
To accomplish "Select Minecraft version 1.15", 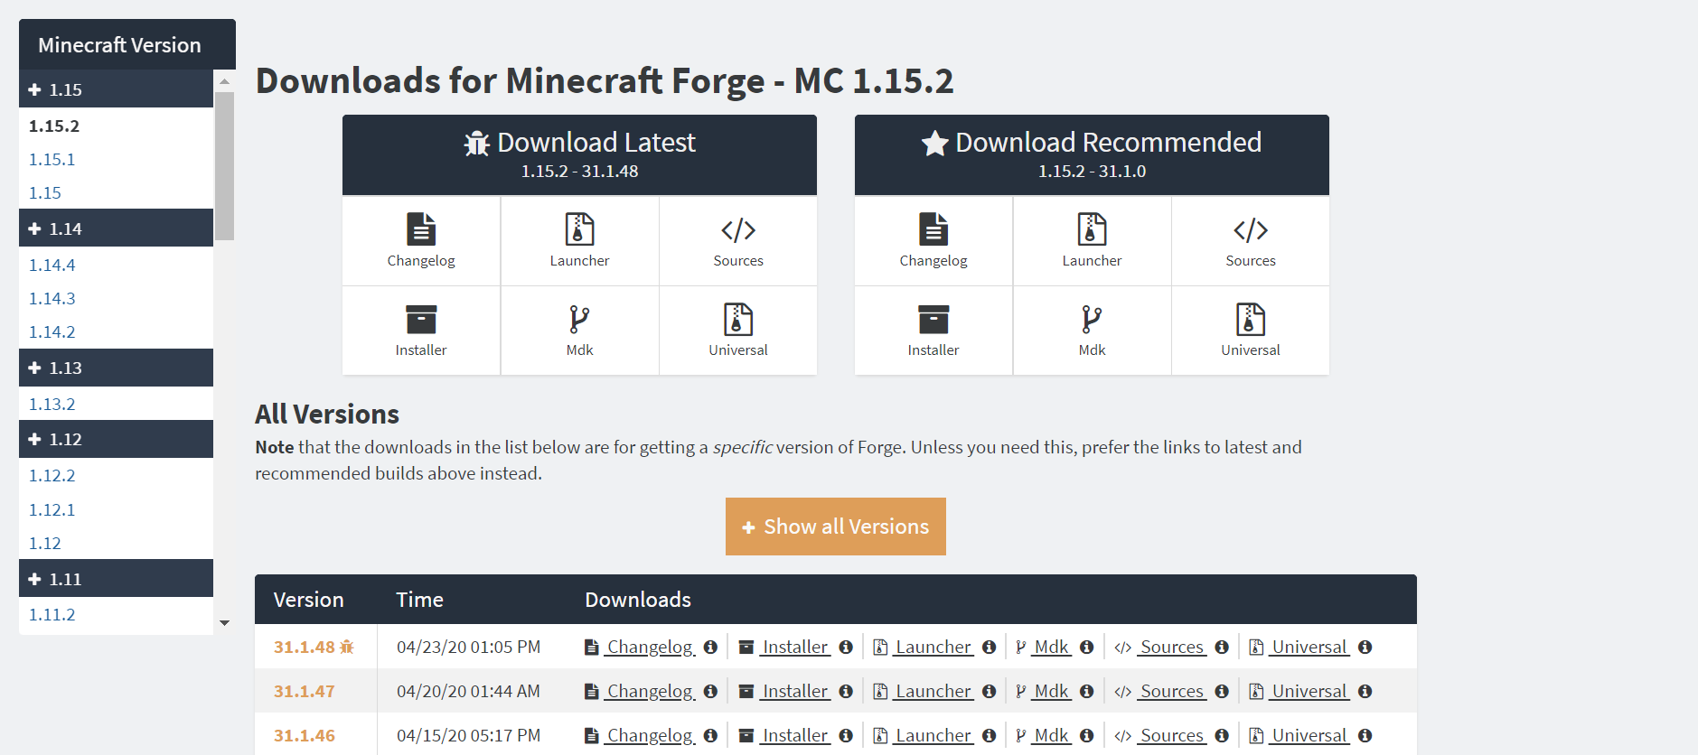I will click(x=45, y=192).
